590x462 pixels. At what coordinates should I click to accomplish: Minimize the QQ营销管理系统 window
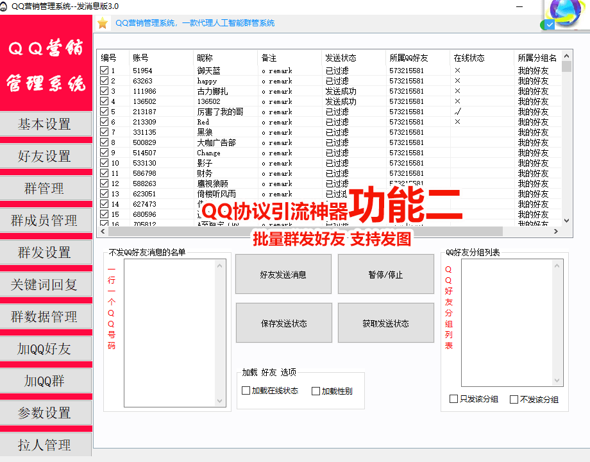tap(519, 6)
